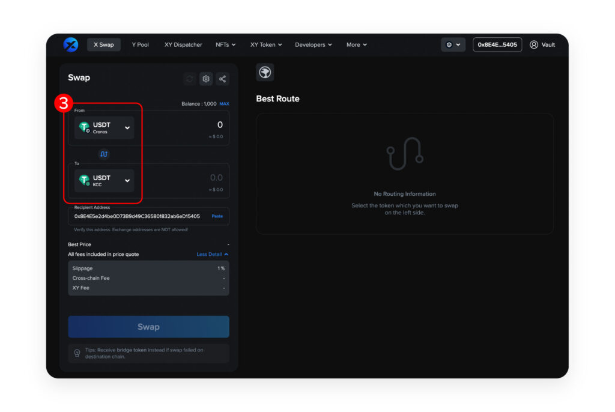
Task: Click the Cross-chain Fee row
Action: pyautogui.click(x=149, y=278)
